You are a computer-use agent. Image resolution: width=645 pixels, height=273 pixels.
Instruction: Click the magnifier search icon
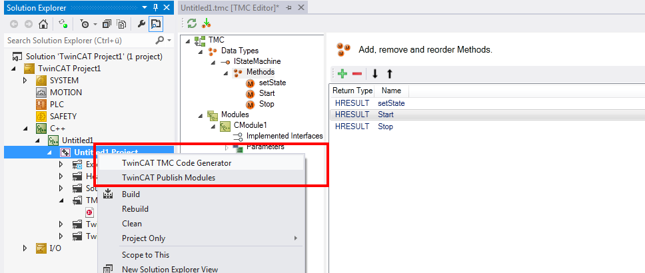click(x=160, y=41)
